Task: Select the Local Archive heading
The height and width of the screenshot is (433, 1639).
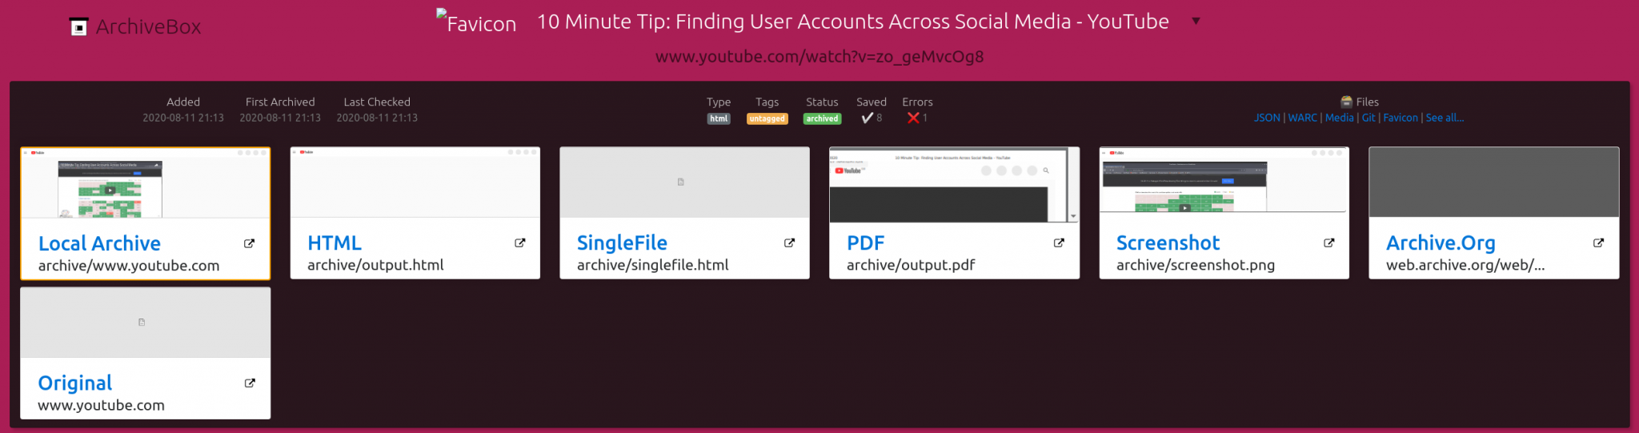Action: 99,243
